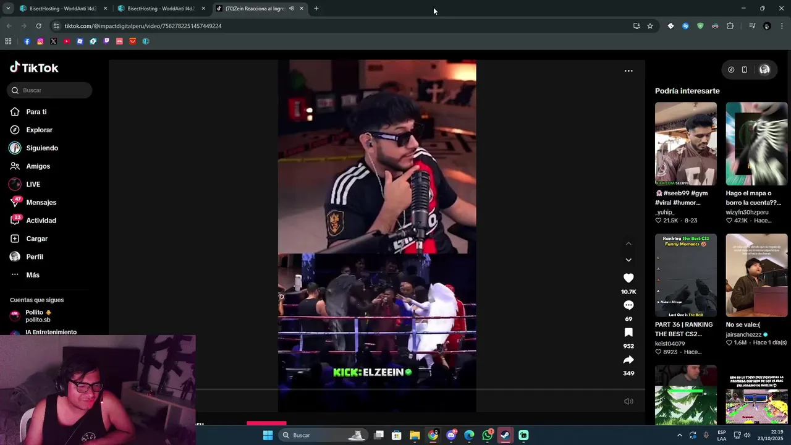Viewport: 791px width, 445px height.
Task: Open the video's three-dot more options
Action: (628, 71)
